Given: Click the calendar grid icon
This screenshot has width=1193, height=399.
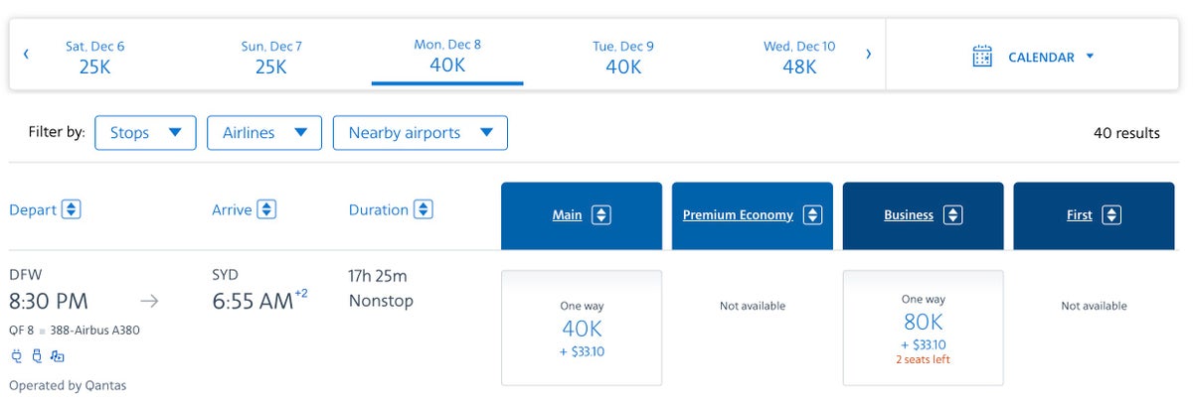Looking at the screenshot, I should point(982,57).
